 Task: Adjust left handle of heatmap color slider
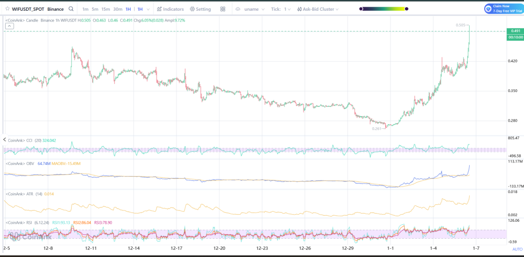click(x=361, y=9)
